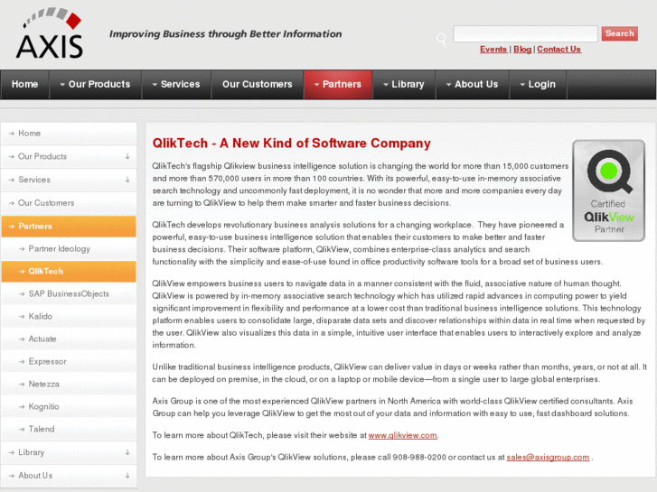Open Login top navigation menu

click(x=538, y=85)
